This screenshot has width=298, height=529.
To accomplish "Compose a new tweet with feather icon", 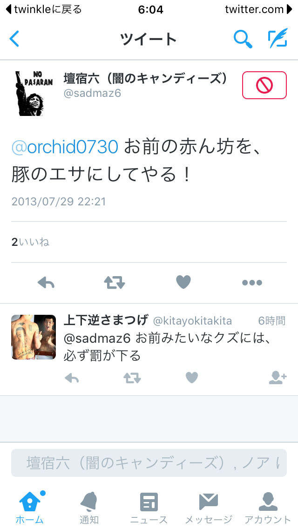I will pyautogui.click(x=278, y=38).
